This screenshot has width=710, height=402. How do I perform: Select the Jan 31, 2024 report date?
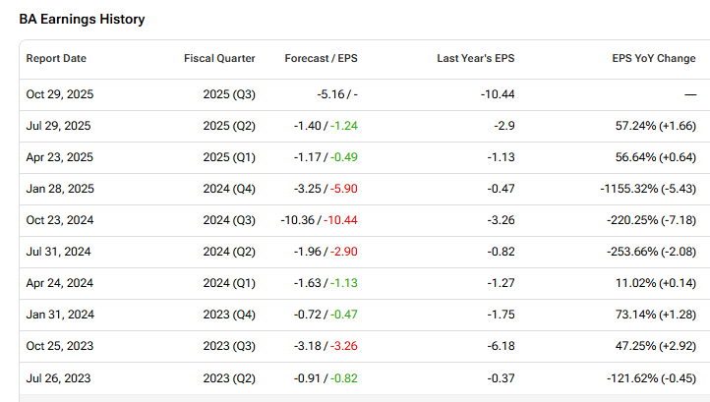tap(59, 315)
